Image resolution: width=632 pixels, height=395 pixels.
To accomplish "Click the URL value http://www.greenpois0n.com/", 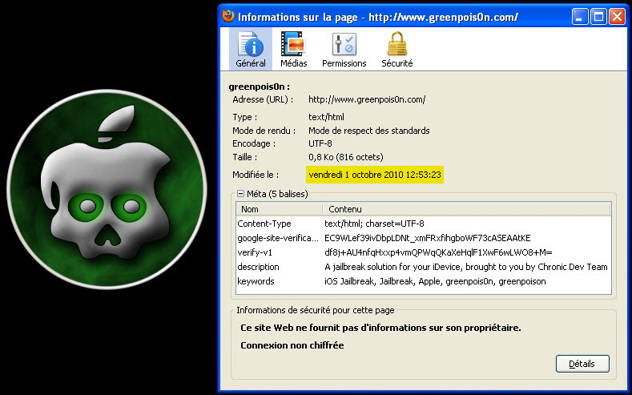I will tap(367, 99).
